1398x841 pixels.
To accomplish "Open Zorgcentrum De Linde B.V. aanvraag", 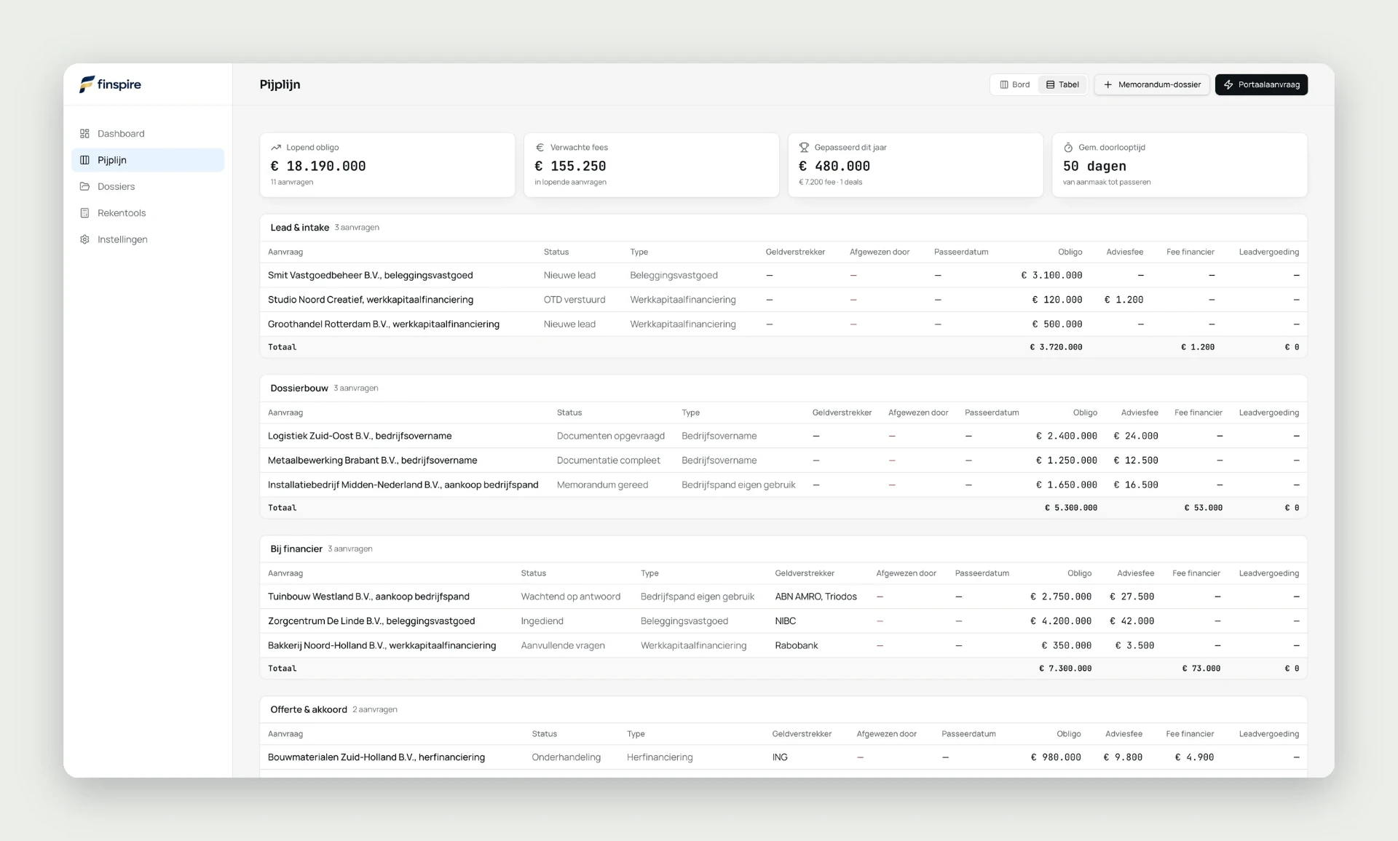I will [783, 621].
